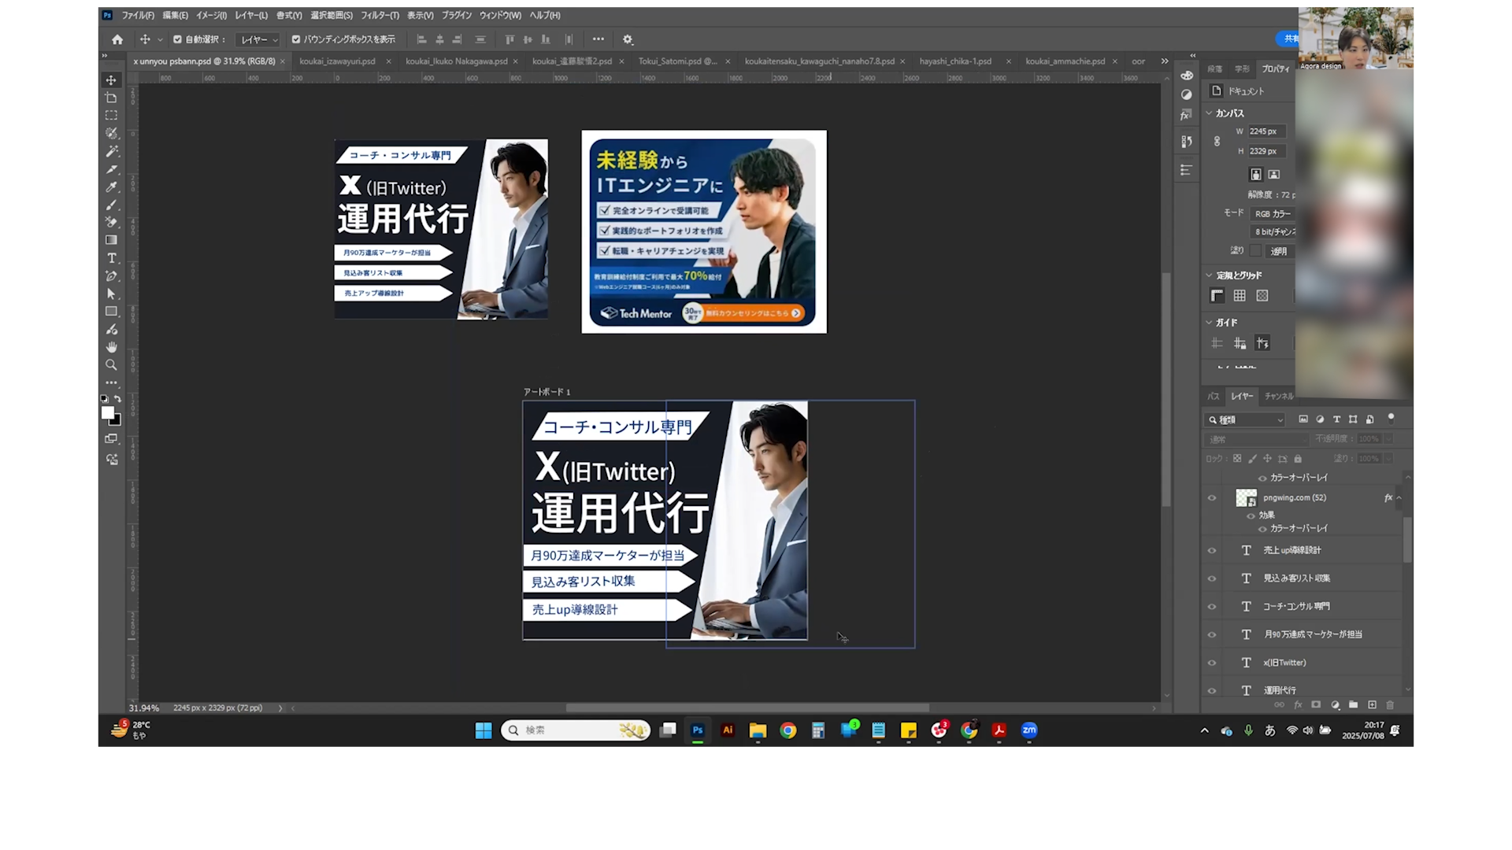Hide the x(旧Twitter) text layer
Viewport: 1512px width, 850px height.
point(1212,663)
